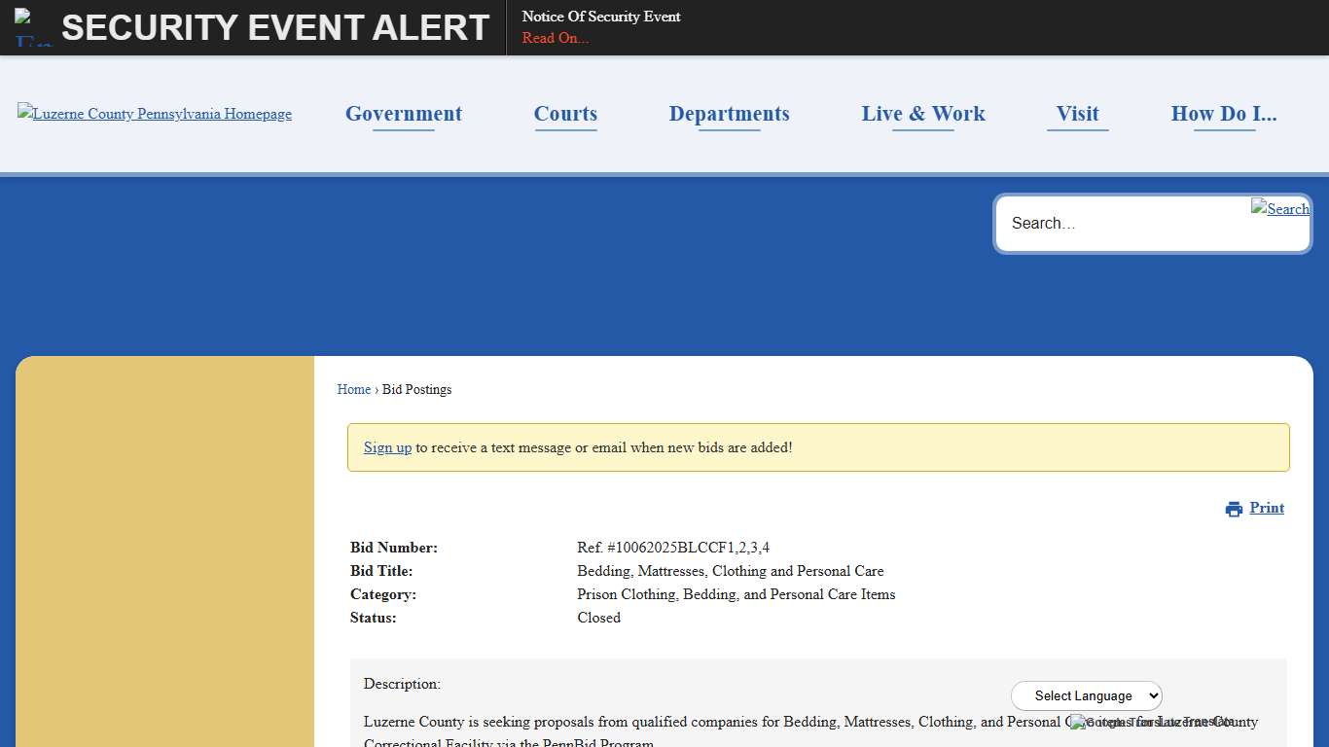Viewport: 1329px width, 747px height.
Task: Click the Read On... security notice link
Action: click(555, 39)
